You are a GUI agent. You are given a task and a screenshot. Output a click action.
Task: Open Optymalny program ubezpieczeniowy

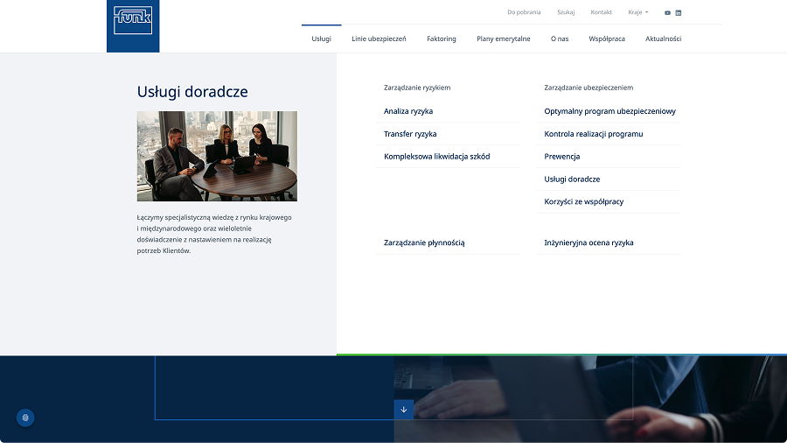609,111
